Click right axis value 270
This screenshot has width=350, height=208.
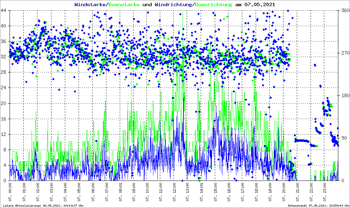346,53
